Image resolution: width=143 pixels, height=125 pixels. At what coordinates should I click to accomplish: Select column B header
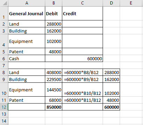(54, 3)
